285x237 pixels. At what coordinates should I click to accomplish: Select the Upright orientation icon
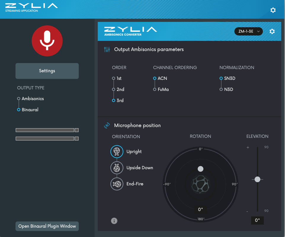(x=117, y=151)
